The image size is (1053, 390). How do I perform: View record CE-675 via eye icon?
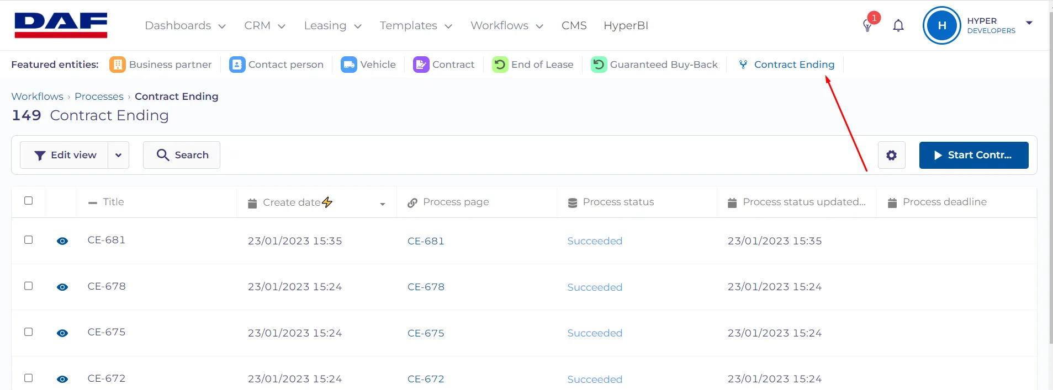pos(62,333)
